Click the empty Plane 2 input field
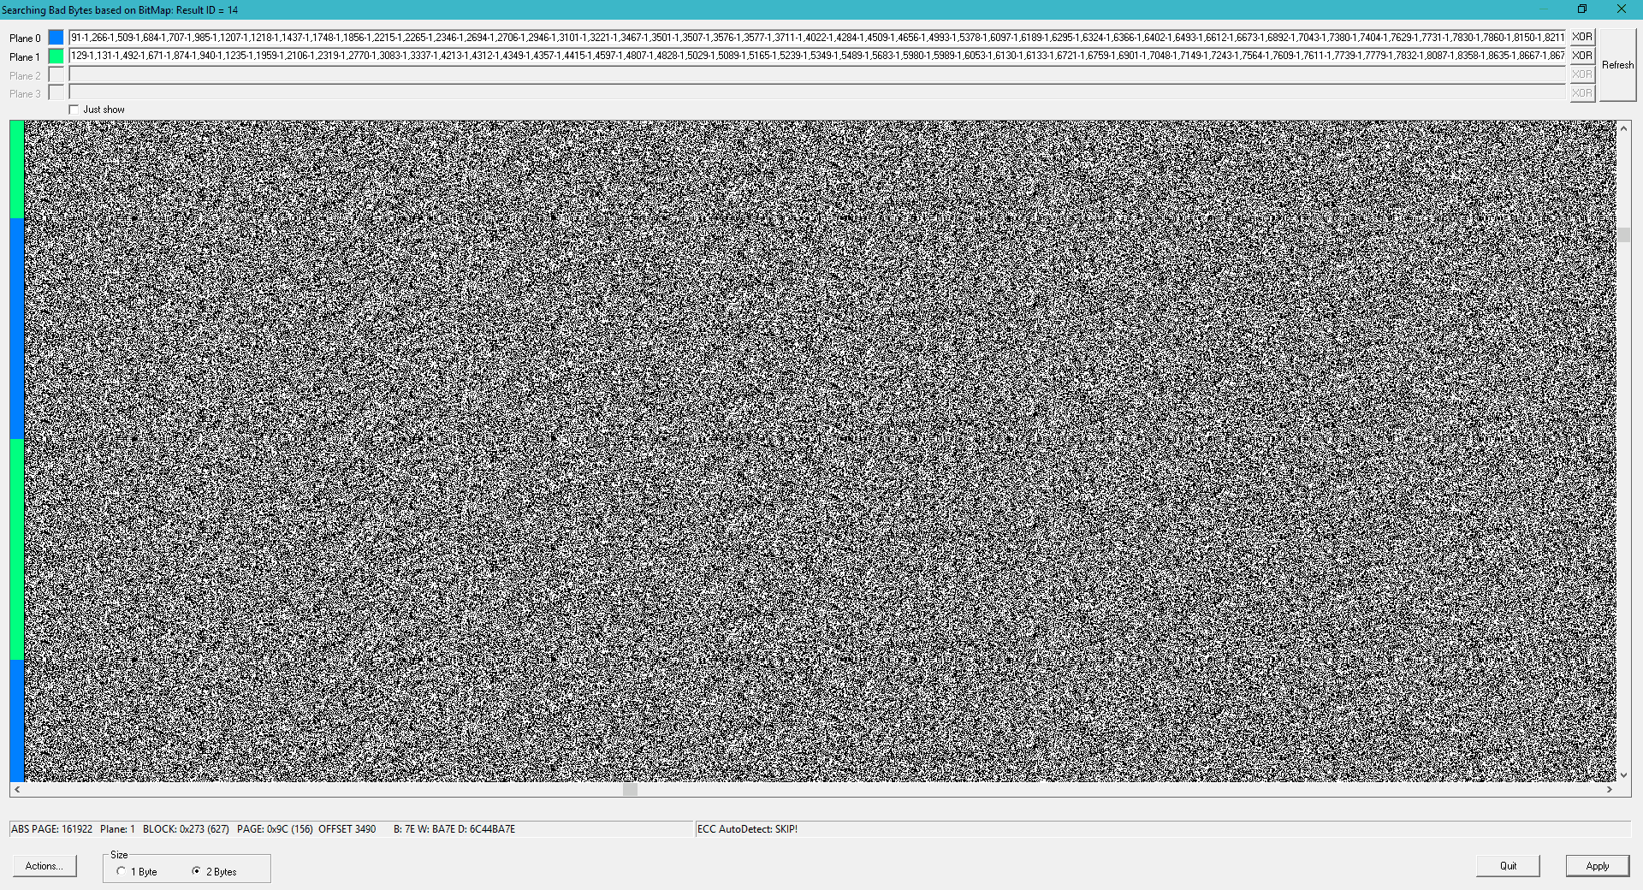1643x890 pixels. (x=817, y=74)
